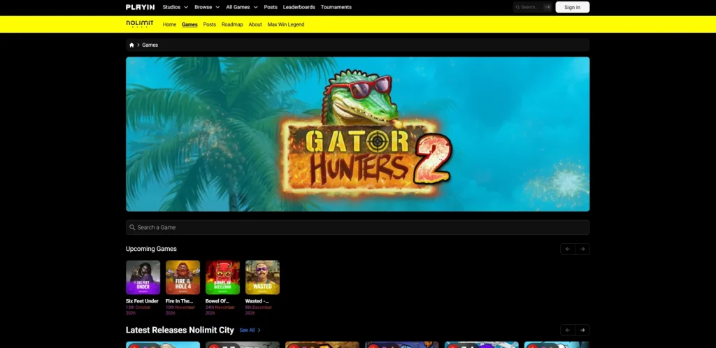Open Leaderboards page
Screen dimensions: 716x348
pos(299,7)
